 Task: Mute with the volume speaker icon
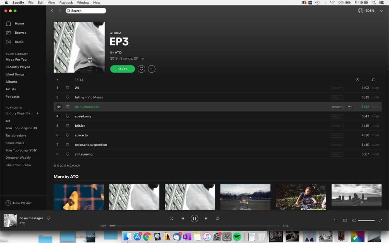pyautogui.click(x=354, y=221)
